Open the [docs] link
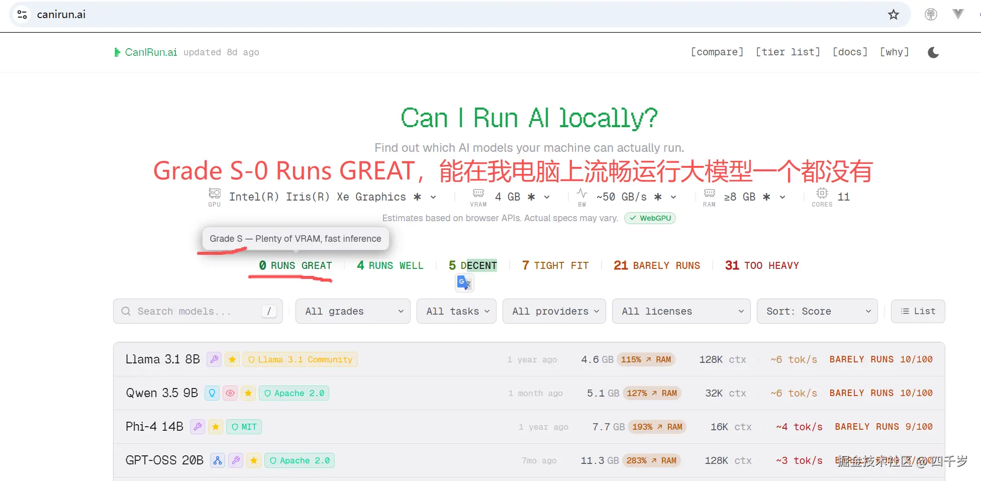This screenshot has height=481, width=981. coord(850,52)
